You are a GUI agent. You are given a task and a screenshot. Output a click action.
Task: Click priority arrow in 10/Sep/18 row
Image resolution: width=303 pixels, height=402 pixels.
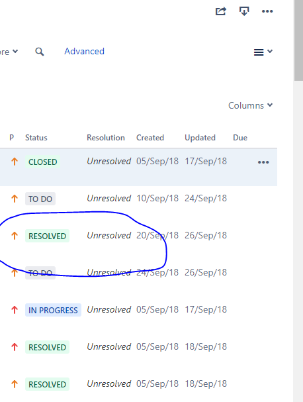tap(15, 199)
